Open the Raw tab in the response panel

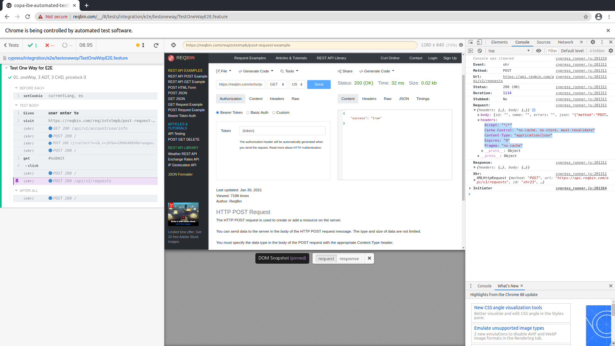[387, 99]
